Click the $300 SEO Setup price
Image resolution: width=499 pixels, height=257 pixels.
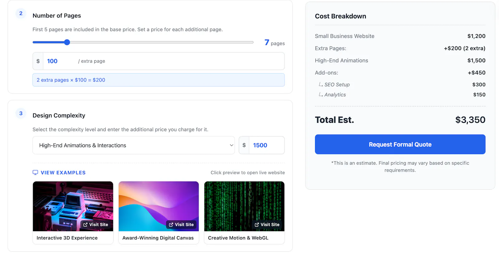tap(479, 85)
